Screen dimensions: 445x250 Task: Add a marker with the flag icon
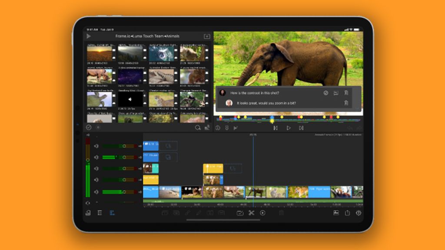click(236, 128)
